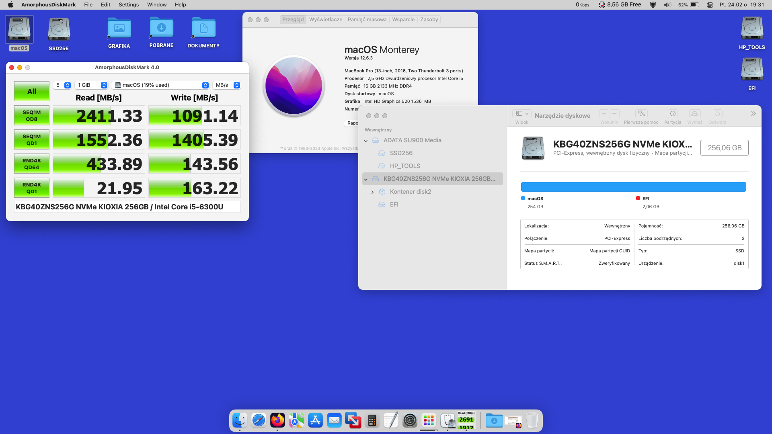The height and width of the screenshot is (434, 772).
Task: Run the SEQ1M QD1 test
Action: pos(32,140)
